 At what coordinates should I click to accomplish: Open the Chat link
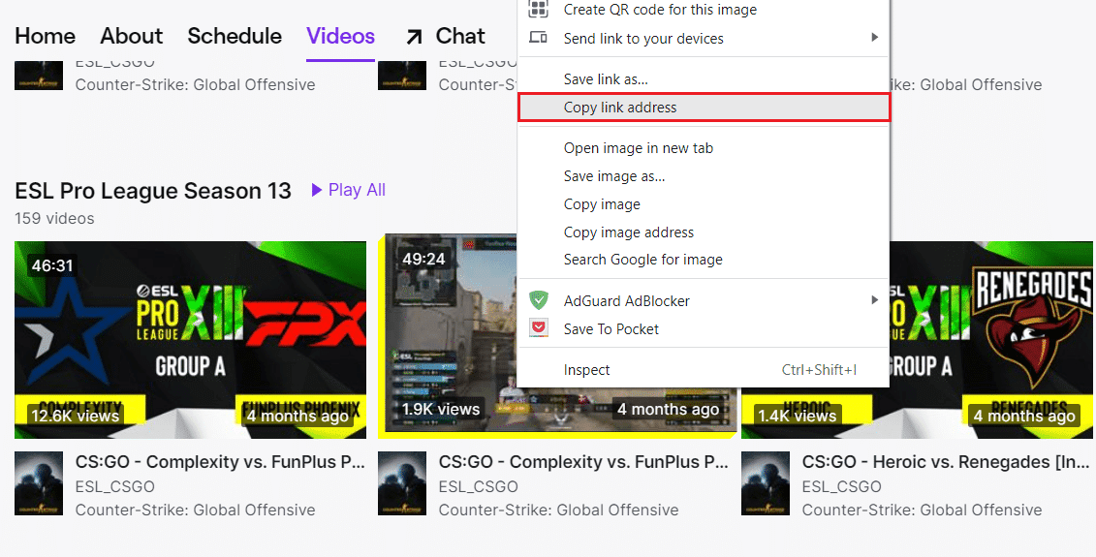pyautogui.click(x=460, y=36)
